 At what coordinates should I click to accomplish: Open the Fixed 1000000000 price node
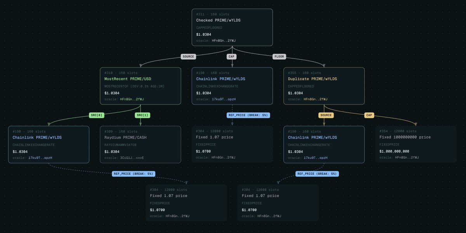tap(416, 144)
